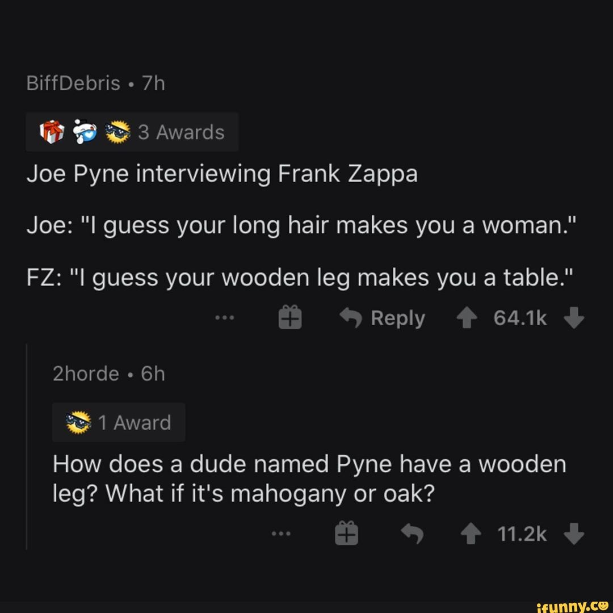Give an award to 2horde's reply
Viewport: 613px width, 613px height.
point(346,533)
